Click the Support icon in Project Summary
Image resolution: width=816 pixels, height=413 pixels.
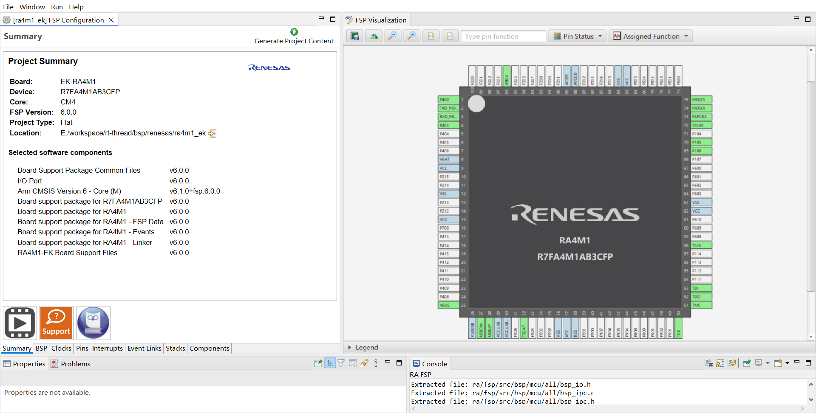click(56, 323)
